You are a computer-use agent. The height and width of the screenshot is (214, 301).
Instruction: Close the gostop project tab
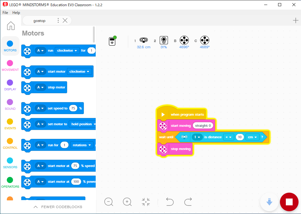65,20
